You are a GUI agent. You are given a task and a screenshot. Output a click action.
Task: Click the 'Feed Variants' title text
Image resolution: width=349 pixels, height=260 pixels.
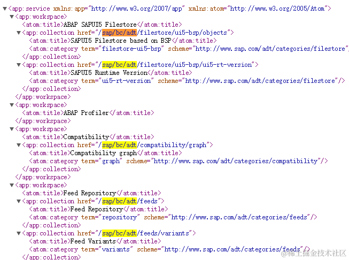tap(93, 241)
